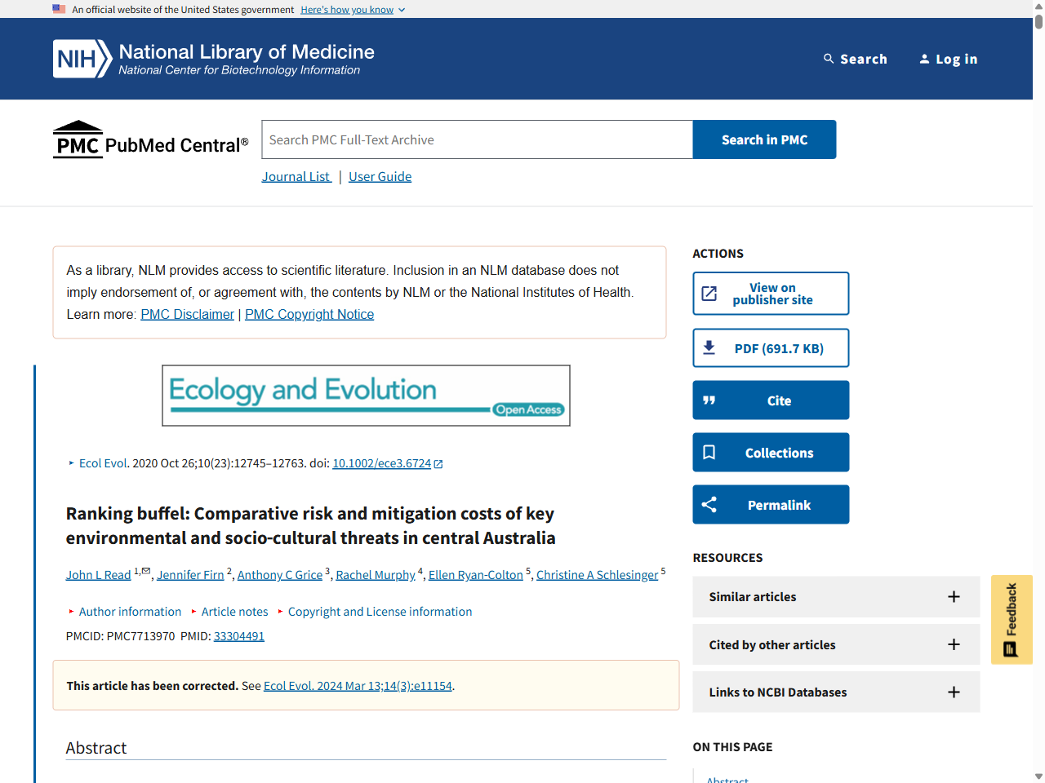The image size is (1045, 783).
Task: Open the PMID 33304491 link
Action: pos(239,635)
